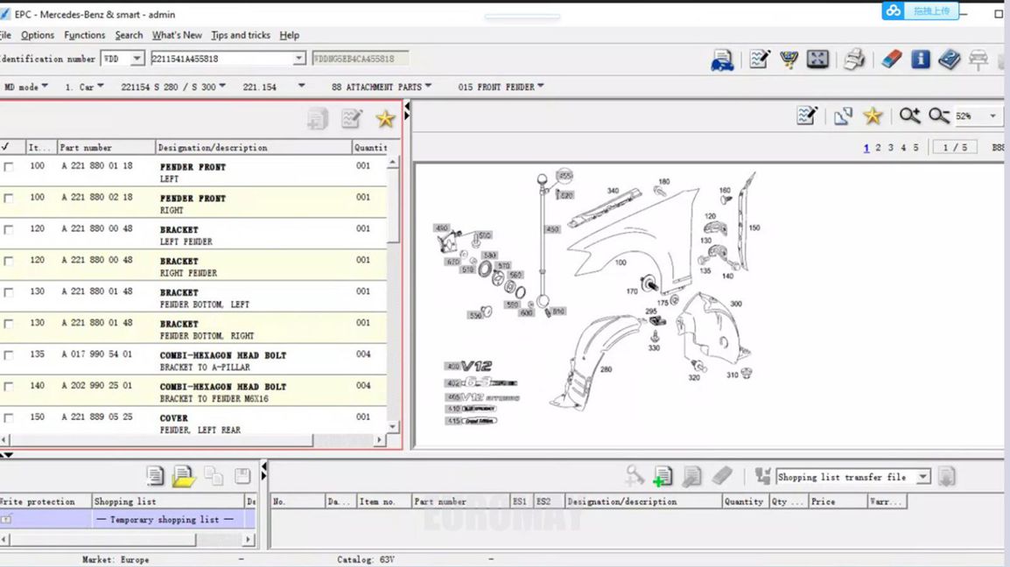Screen dimensions: 1010x567
Task: Open the vehicle data card icon
Action: 722,59
